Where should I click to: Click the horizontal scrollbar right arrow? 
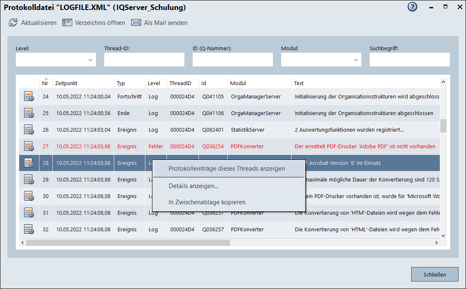click(436, 242)
